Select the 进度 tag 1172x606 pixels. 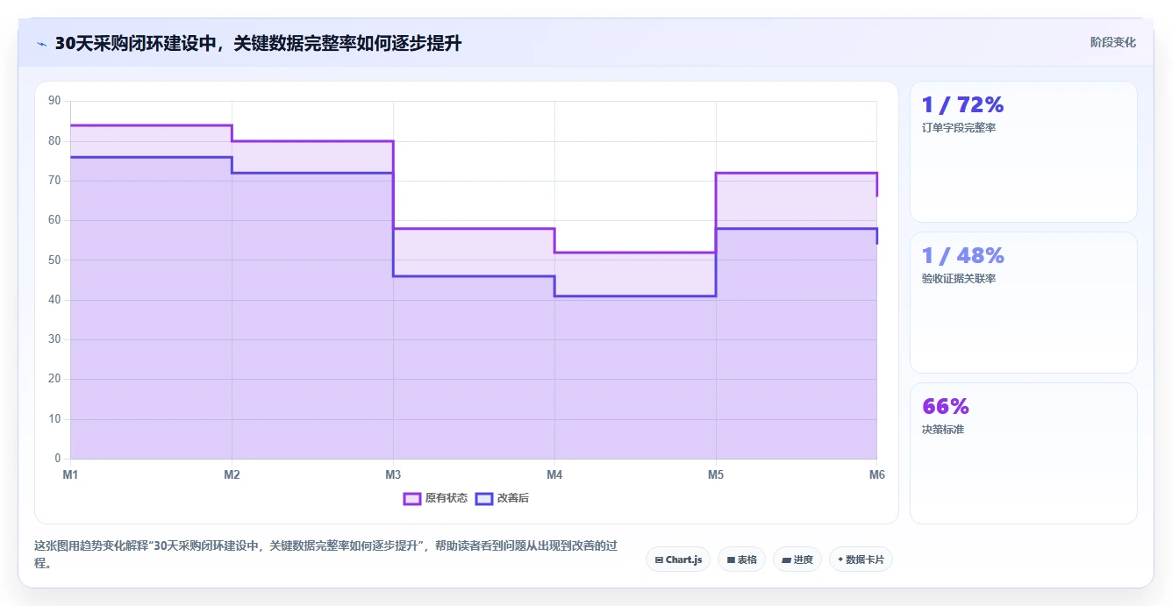pos(797,560)
